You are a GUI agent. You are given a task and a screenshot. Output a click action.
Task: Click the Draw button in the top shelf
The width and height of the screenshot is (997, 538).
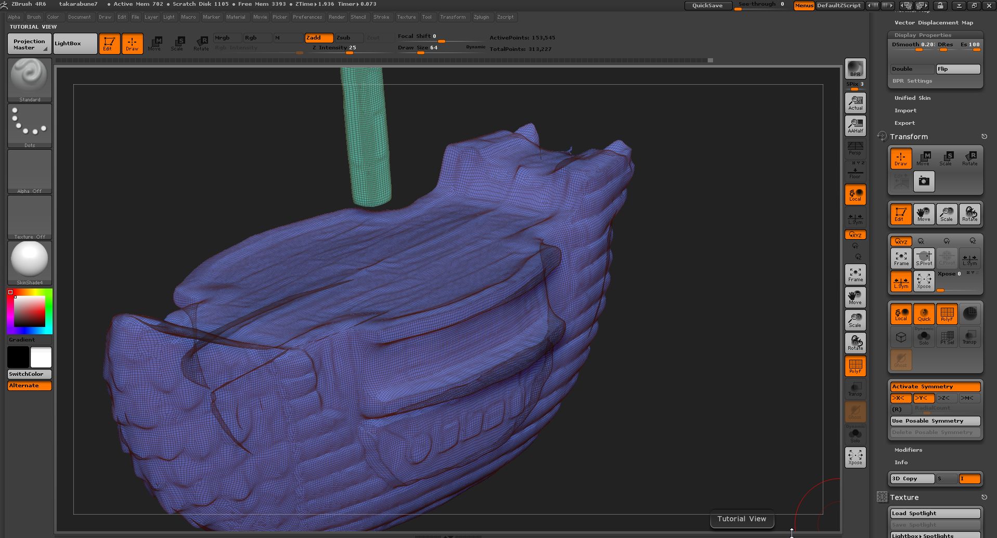point(132,44)
